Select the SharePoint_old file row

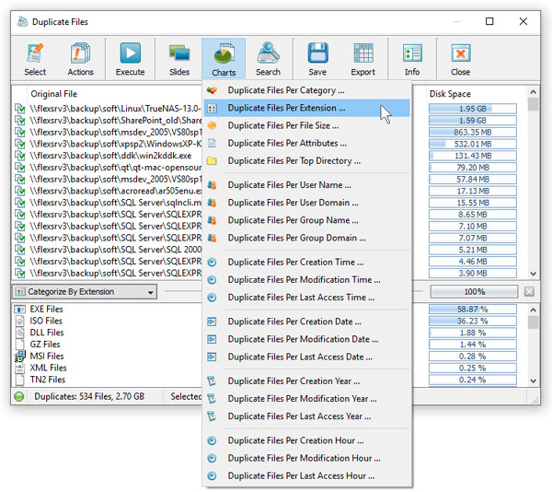pos(109,120)
